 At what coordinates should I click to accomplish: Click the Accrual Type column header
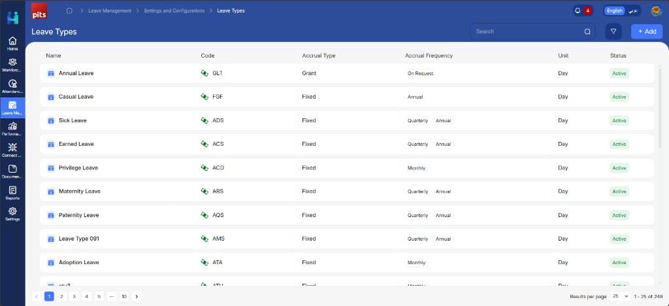coord(319,56)
